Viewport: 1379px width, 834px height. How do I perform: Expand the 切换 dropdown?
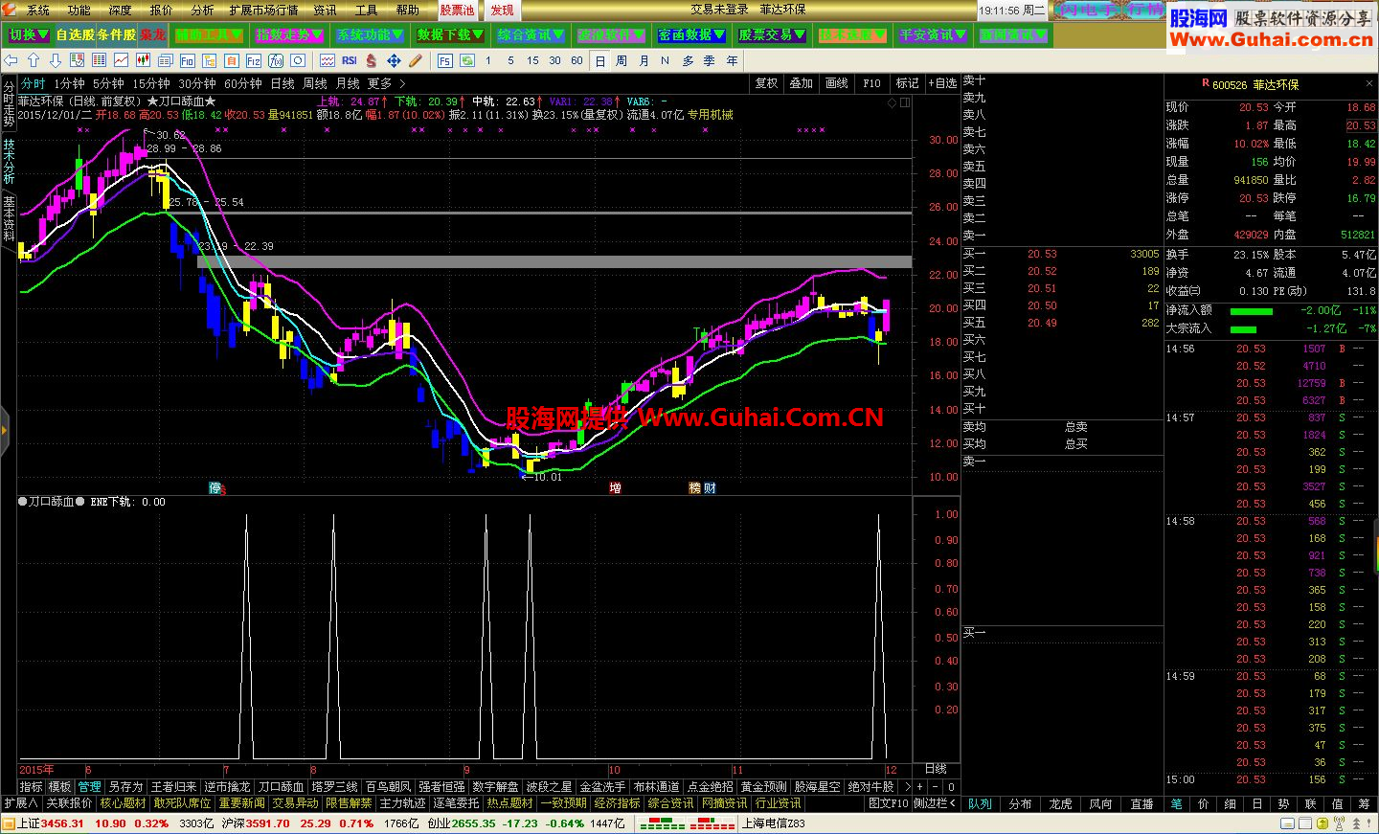click(29, 35)
